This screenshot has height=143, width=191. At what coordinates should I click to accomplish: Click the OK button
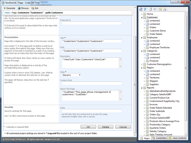click(88, 127)
